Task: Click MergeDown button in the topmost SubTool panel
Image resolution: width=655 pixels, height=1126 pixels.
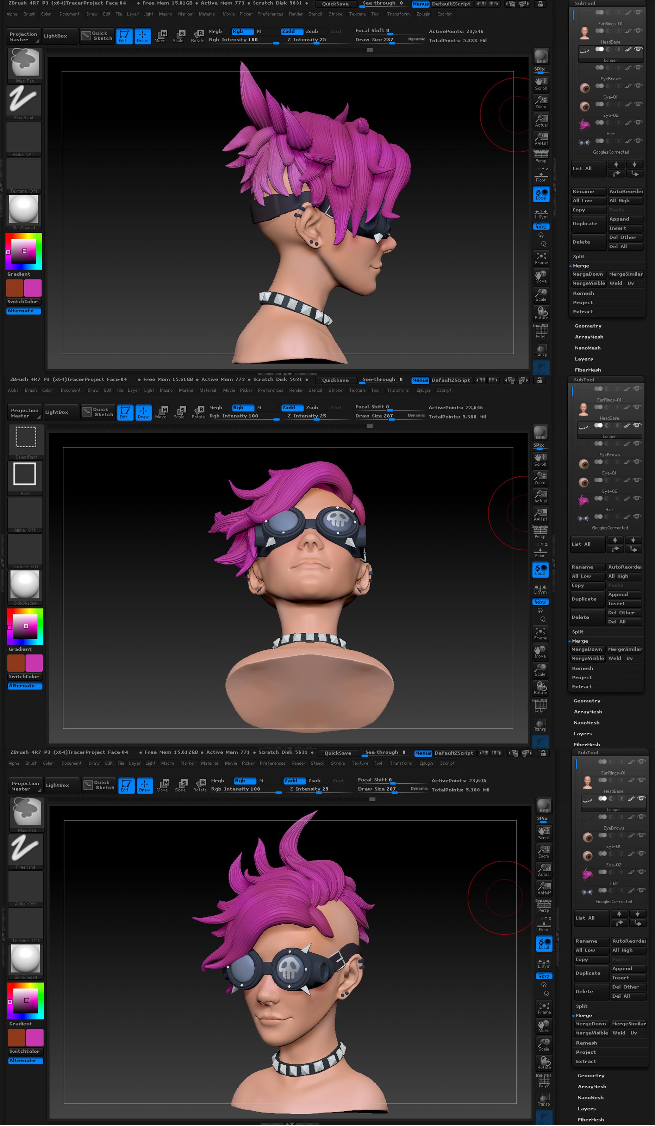Action: tap(588, 274)
